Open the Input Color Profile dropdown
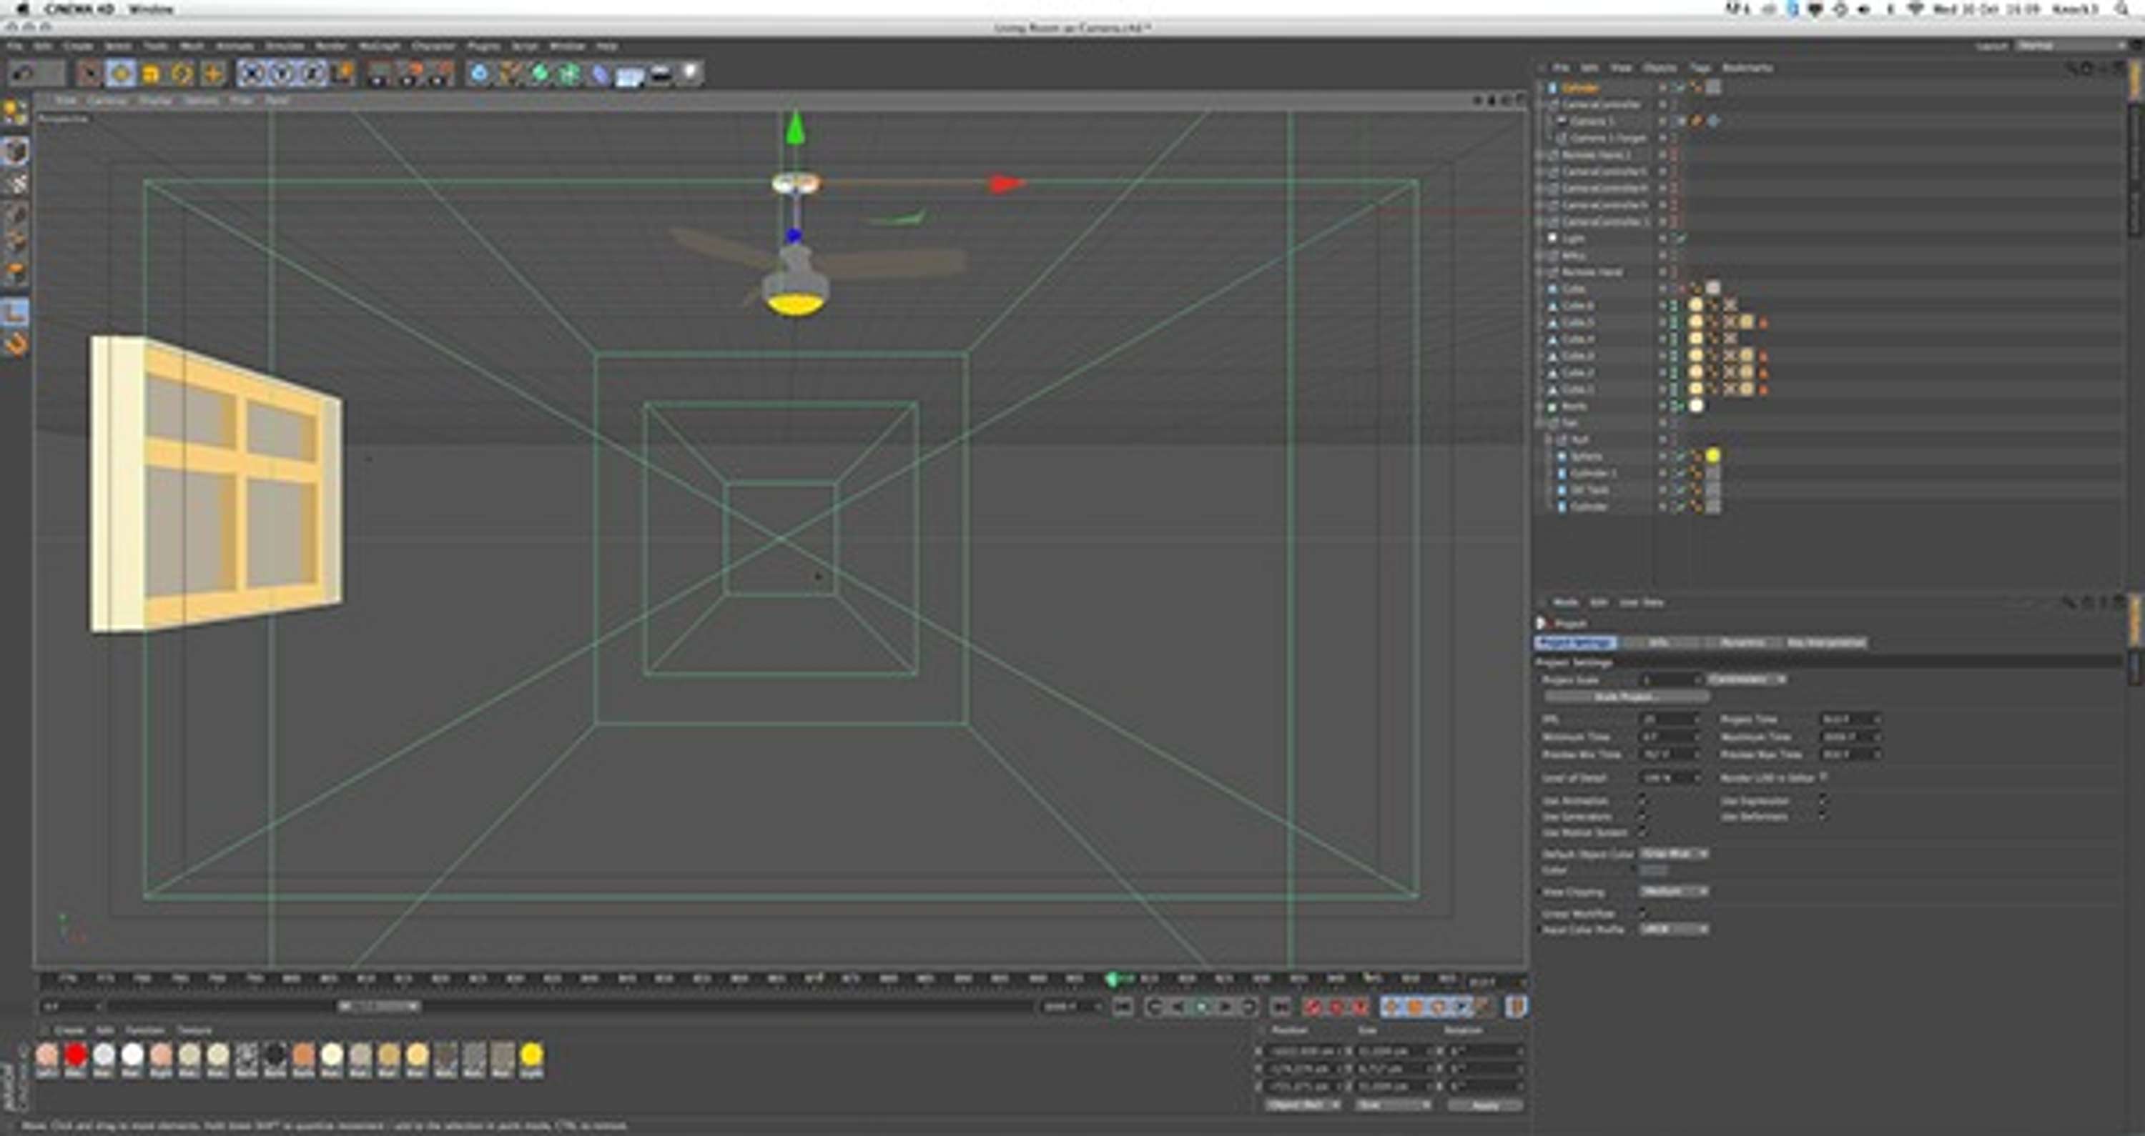2145x1136 pixels. (x=1675, y=929)
